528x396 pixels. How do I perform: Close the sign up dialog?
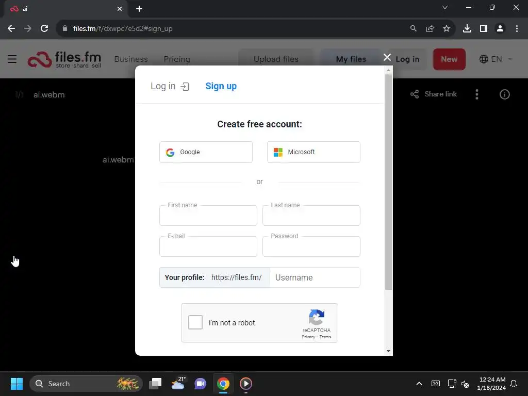click(387, 58)
